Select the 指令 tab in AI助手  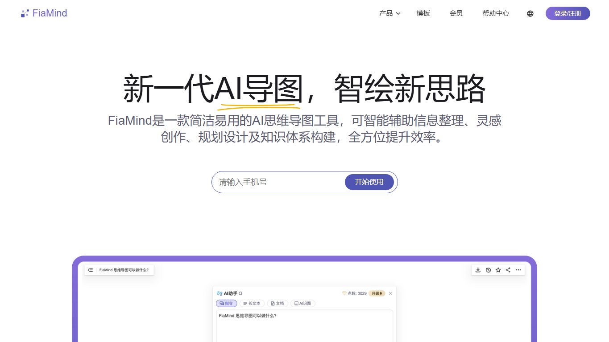tap(226, 303)
